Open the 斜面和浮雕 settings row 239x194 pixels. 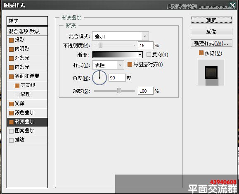[27, 77]
